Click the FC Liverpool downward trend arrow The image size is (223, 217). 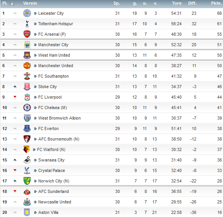(x=15, y=97)
